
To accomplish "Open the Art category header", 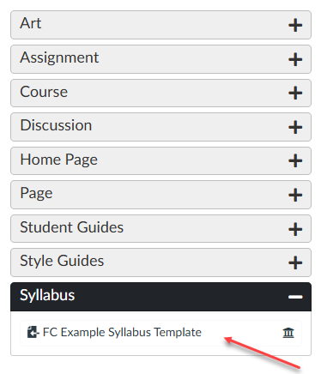I will coord(160,25).
